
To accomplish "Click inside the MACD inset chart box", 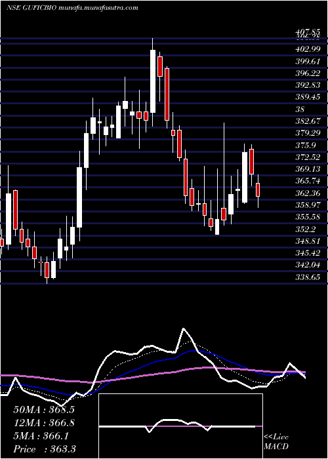I will [181, 426].
